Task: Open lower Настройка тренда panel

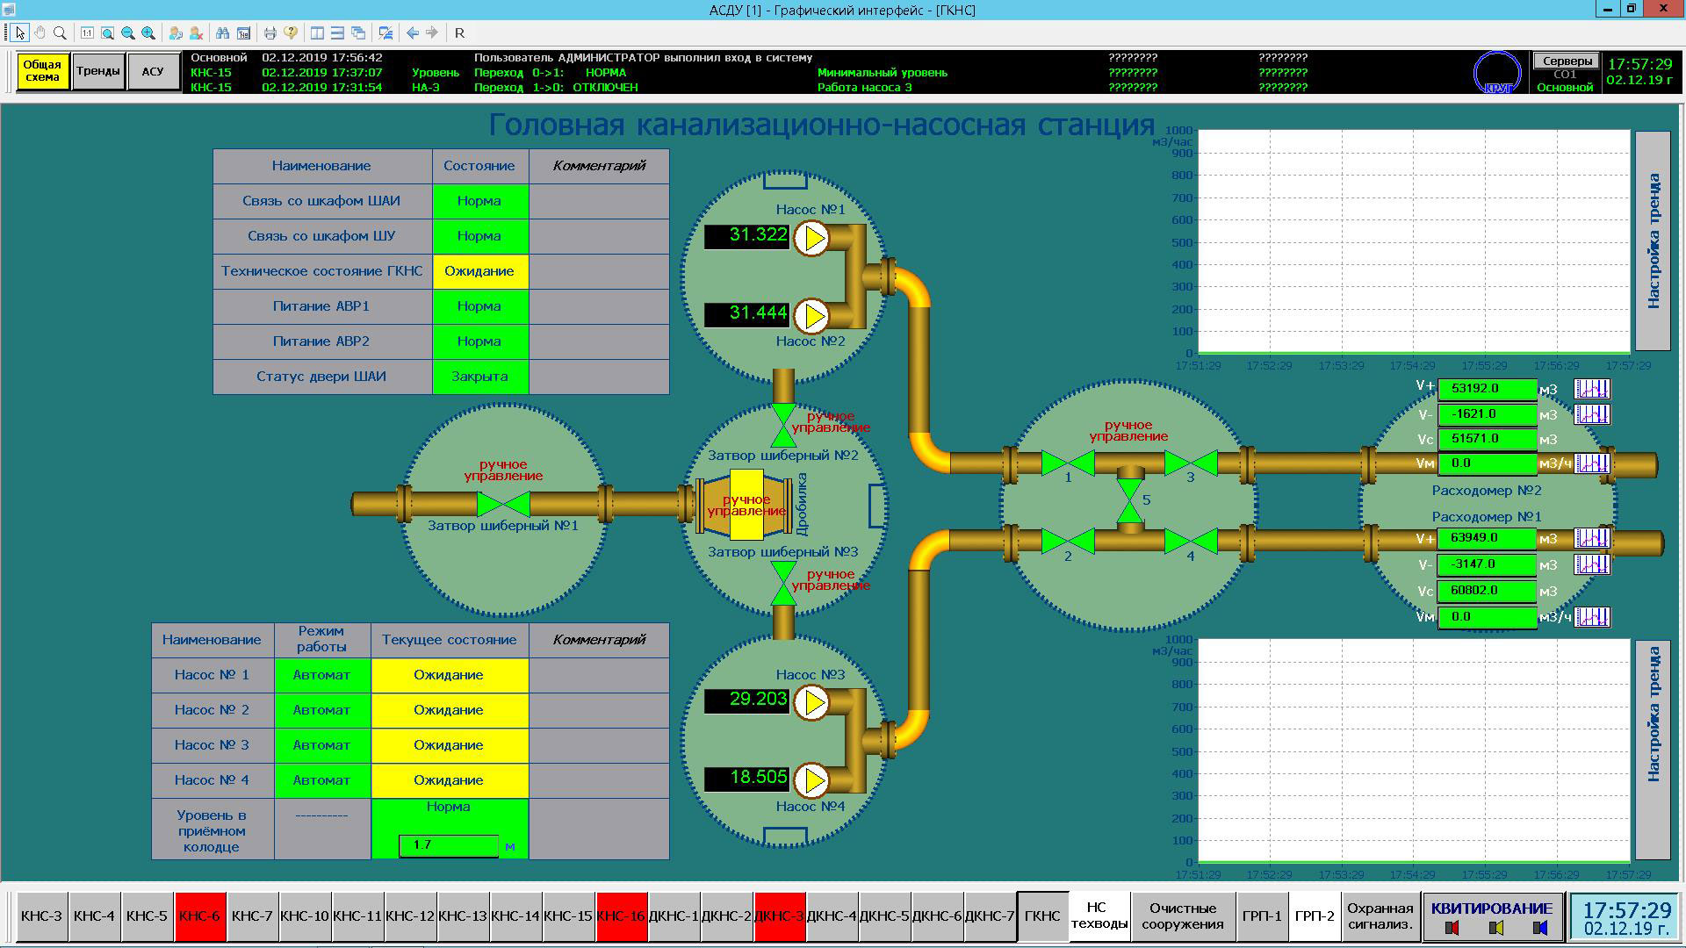Action: click(x=1653, y=750)
